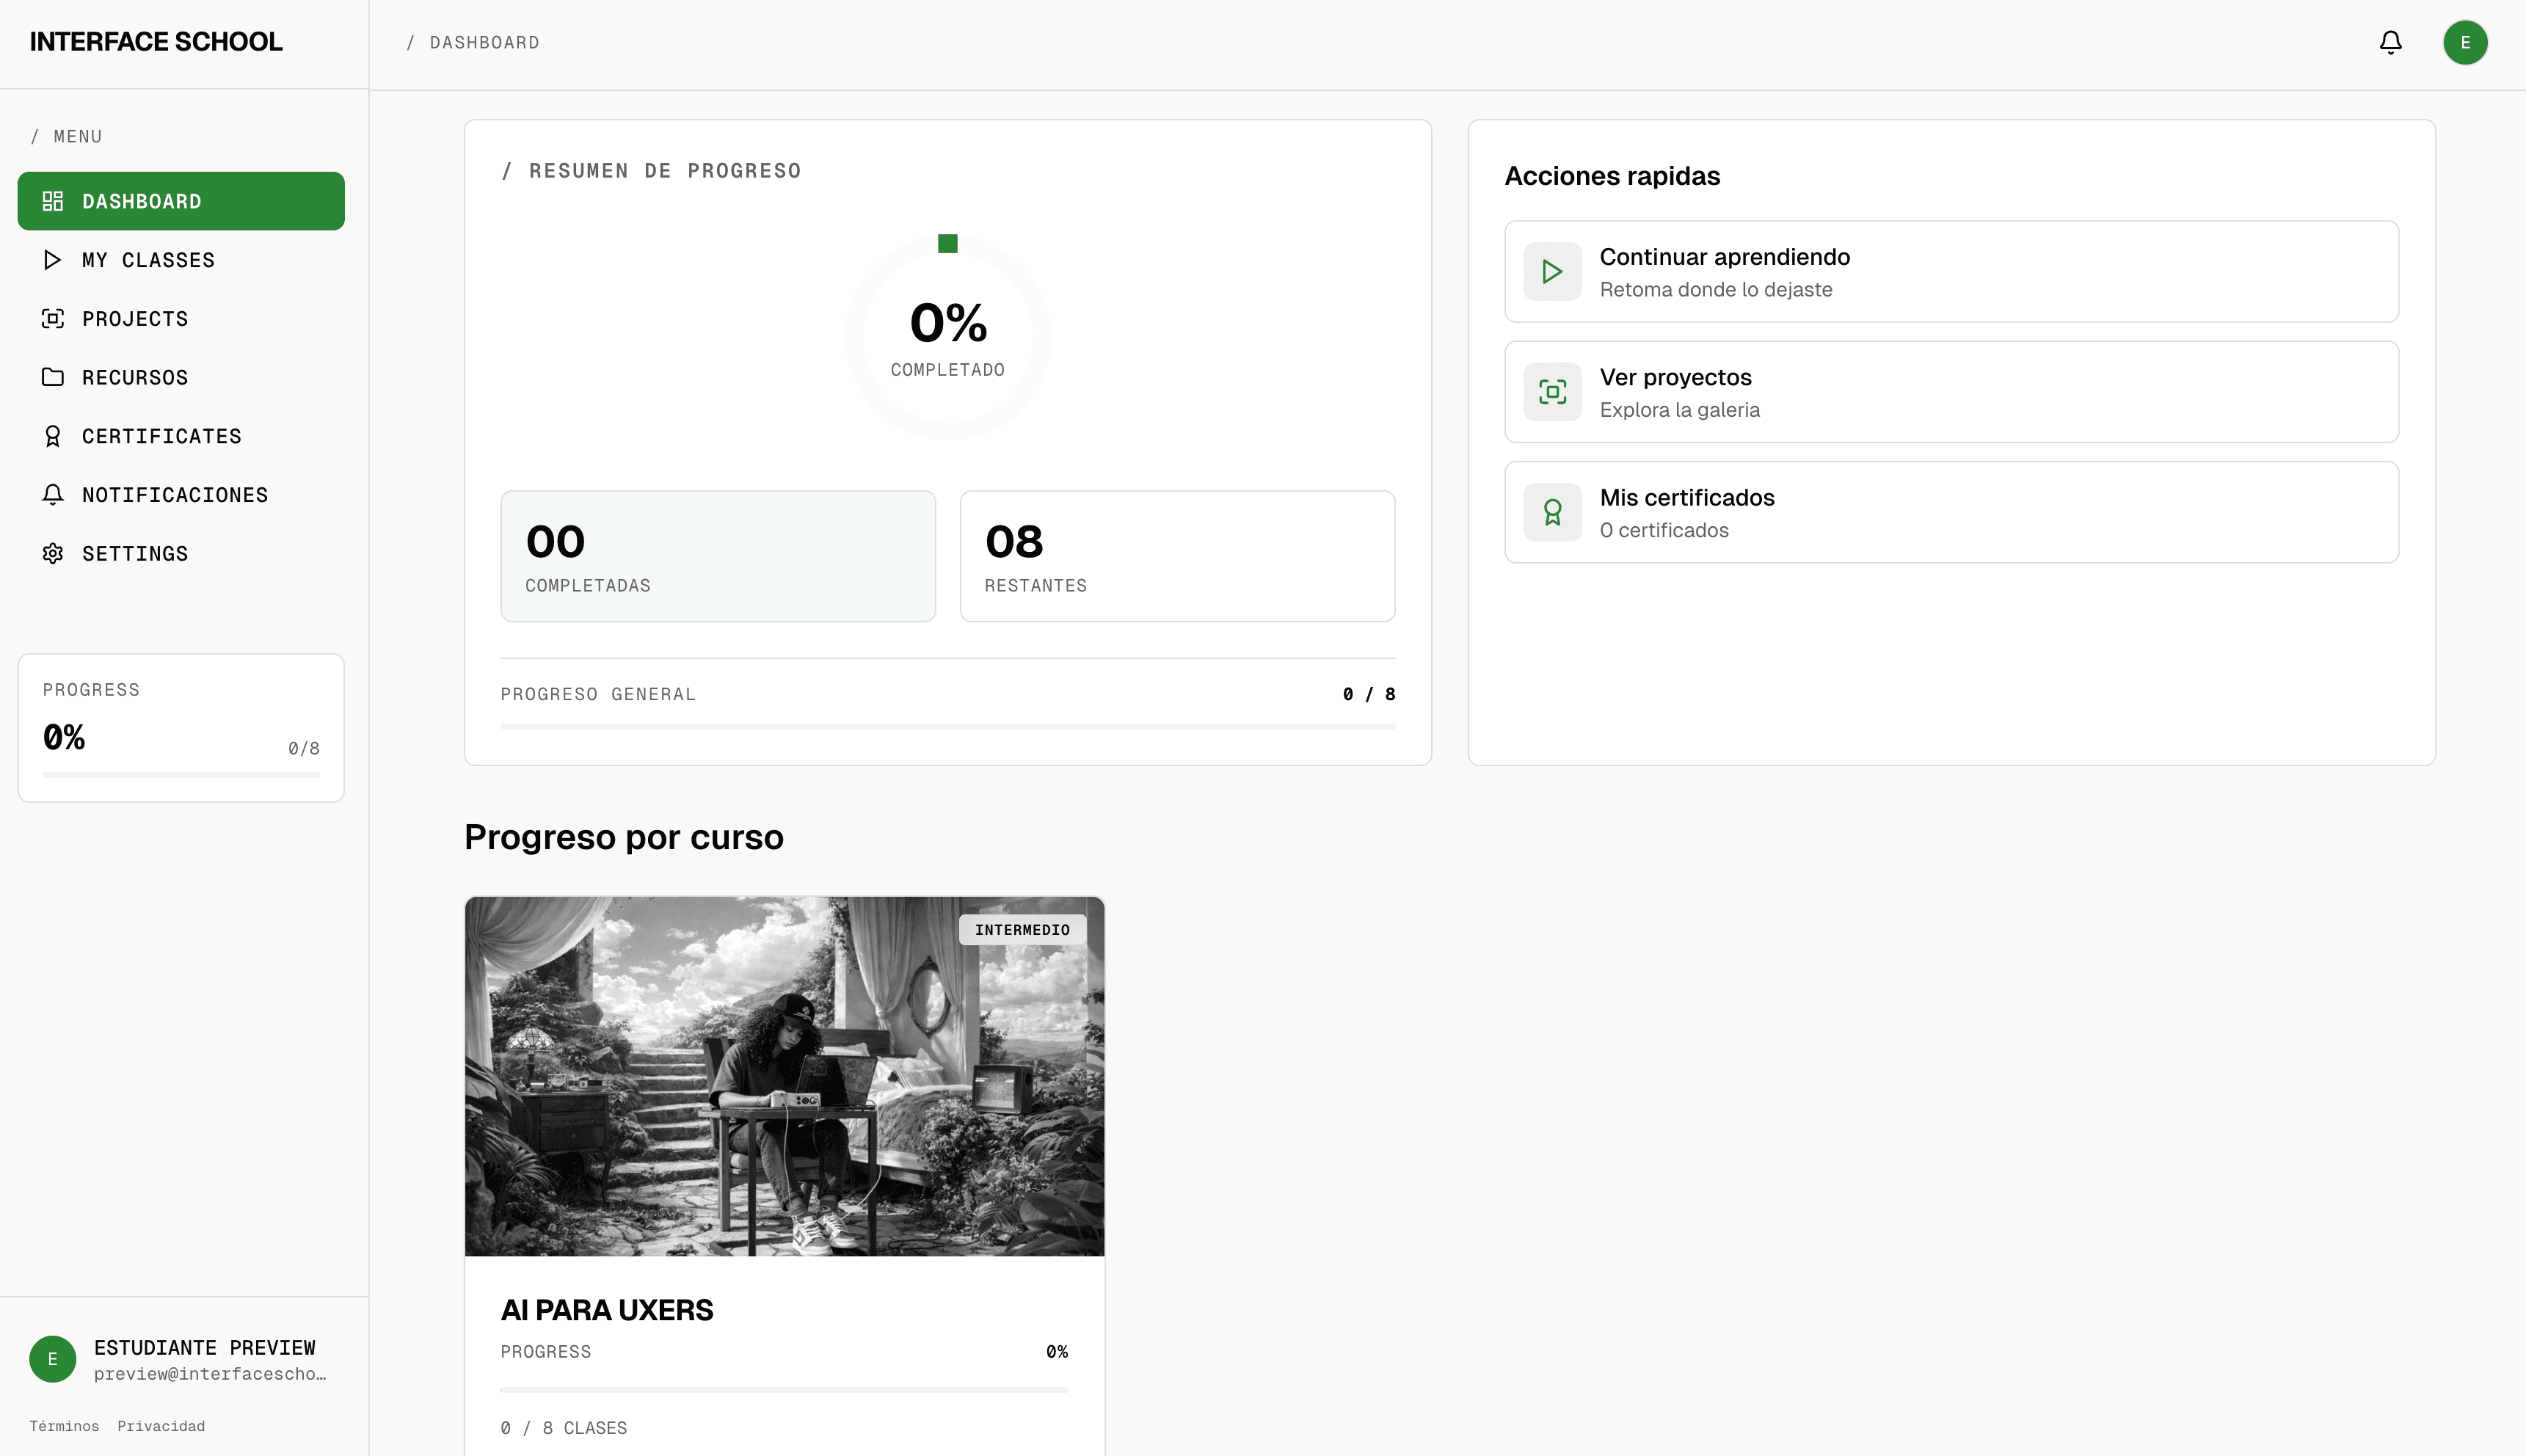Select the award icon beside CERTIFICATES

[x=53, y=435]
